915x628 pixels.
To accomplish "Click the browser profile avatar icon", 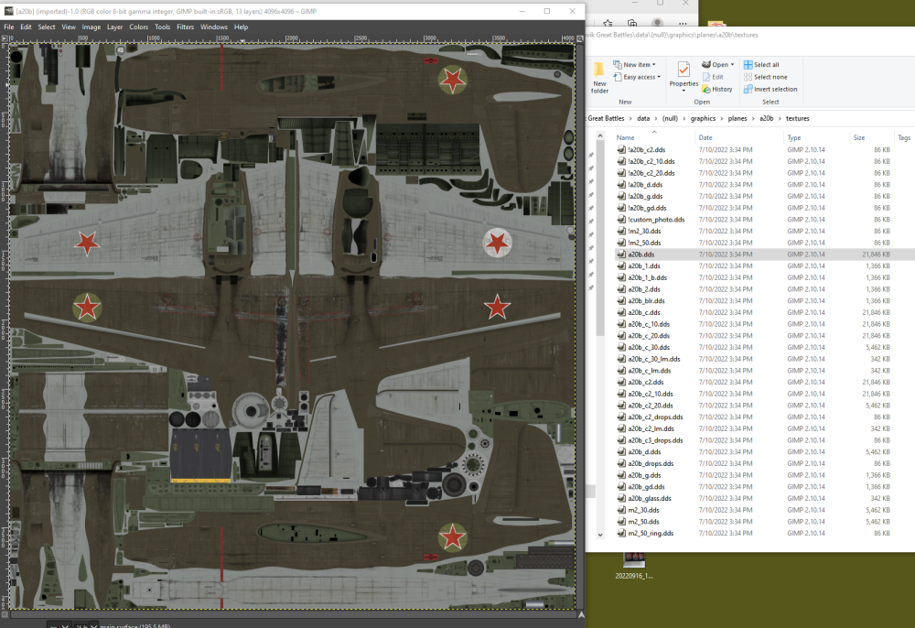I will tap(657, 23).
